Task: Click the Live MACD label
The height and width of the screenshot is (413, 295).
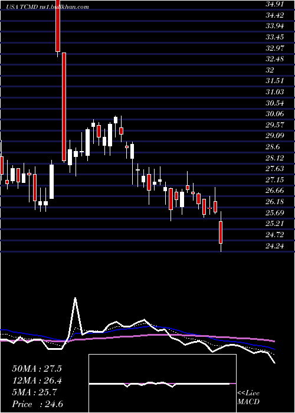Action: pos(248,398)
